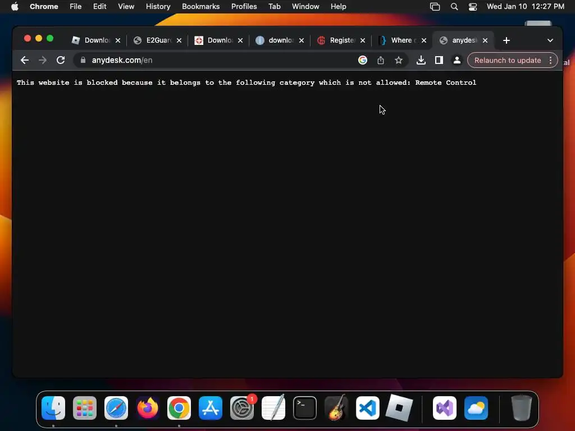575x431 pixels.
Task: Click Stage Manager icon in menu bar
Action: 435,7
